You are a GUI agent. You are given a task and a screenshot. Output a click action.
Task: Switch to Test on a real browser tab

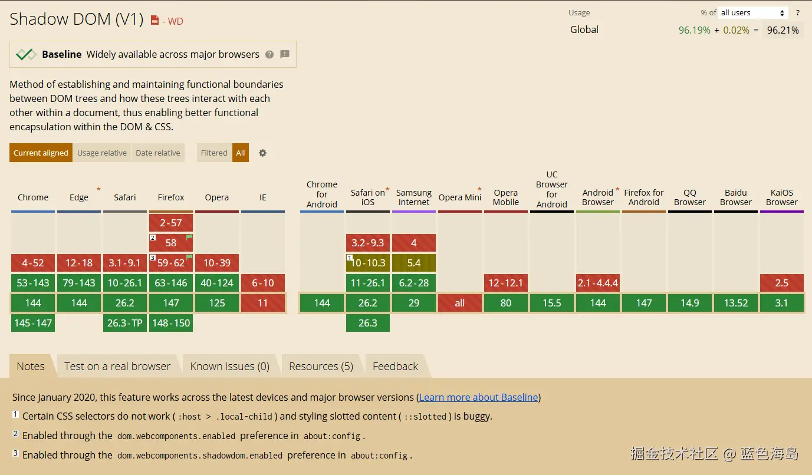pyautogui.click(x=117, y=366)
